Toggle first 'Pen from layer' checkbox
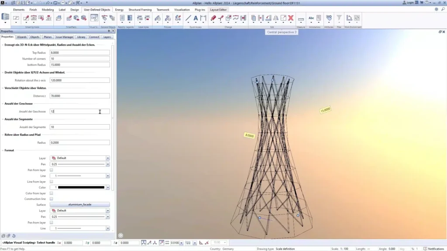The image size is (447, 251). coord(52,170)
